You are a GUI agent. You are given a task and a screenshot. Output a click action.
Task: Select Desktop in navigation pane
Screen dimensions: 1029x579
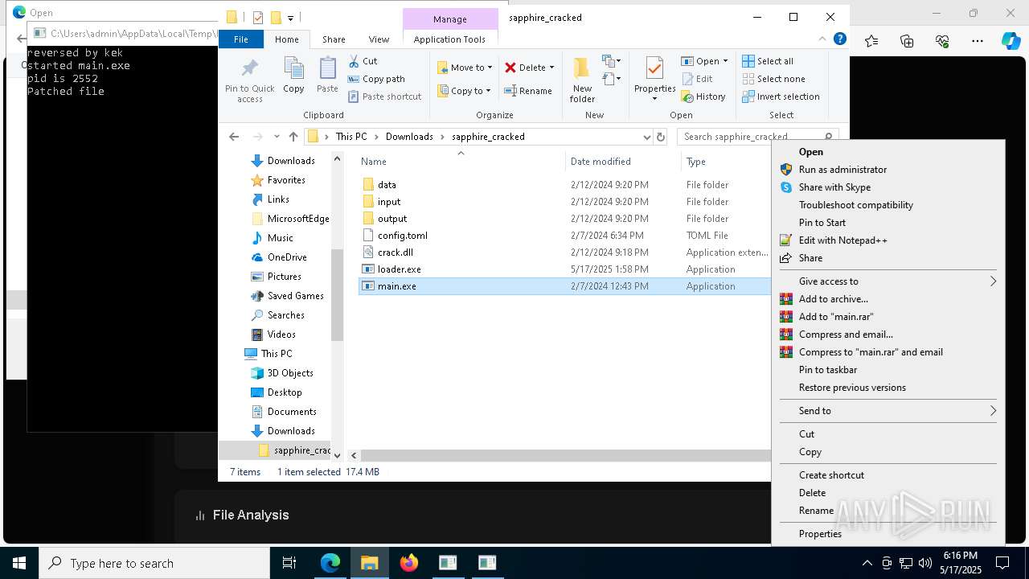[285, 392]
